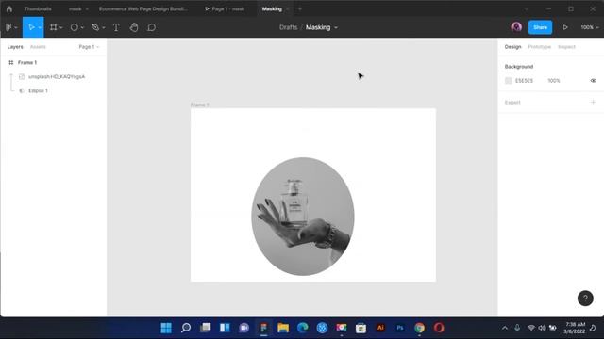Click the user avatar in toolbar
Screen dimensions: 604x339
tap(516, 27)
